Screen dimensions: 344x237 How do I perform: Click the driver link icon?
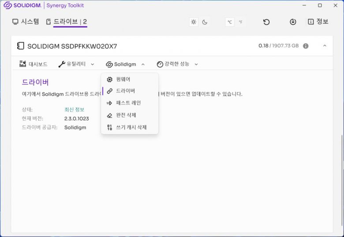(x=109, y=91)
